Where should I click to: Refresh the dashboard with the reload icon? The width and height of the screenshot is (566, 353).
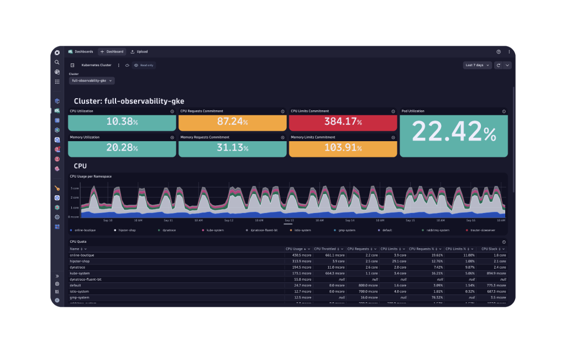coord(499,65)
